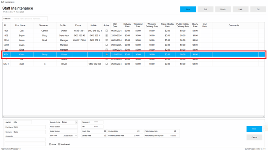The height and width of the screenshot is (150, 268).
Task: Click the Edit button
Action: tap(205, 9)
